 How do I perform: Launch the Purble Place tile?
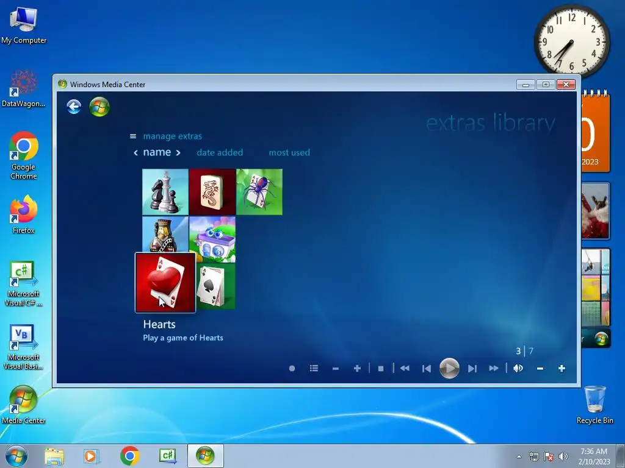coord(212,239)
